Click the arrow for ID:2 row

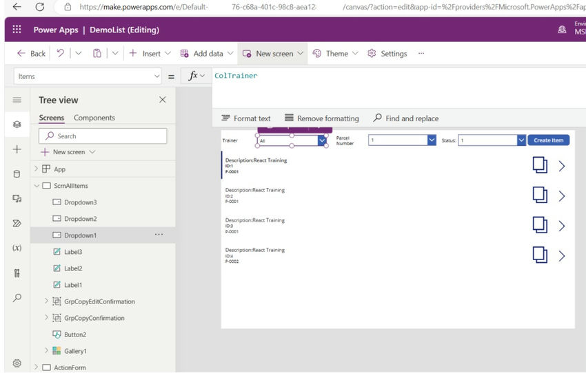pos(561,196)
